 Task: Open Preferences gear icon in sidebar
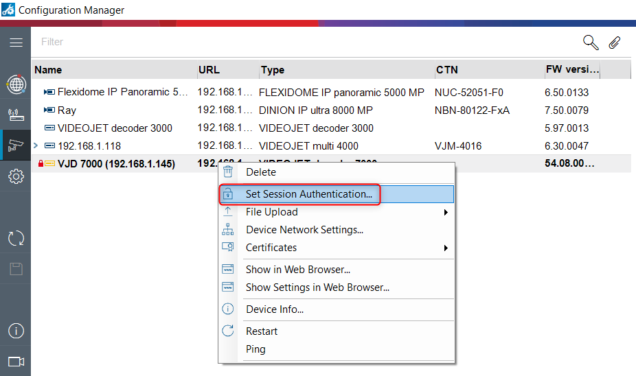click(15, 177)
